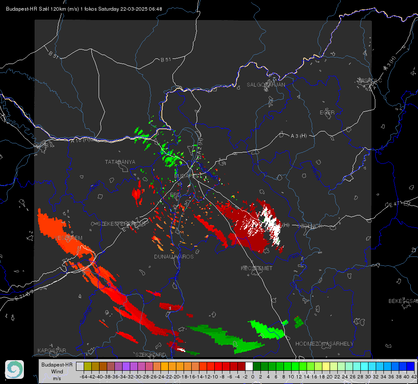Click the VESZPRÉM label over the orange echo

[69, 238]
